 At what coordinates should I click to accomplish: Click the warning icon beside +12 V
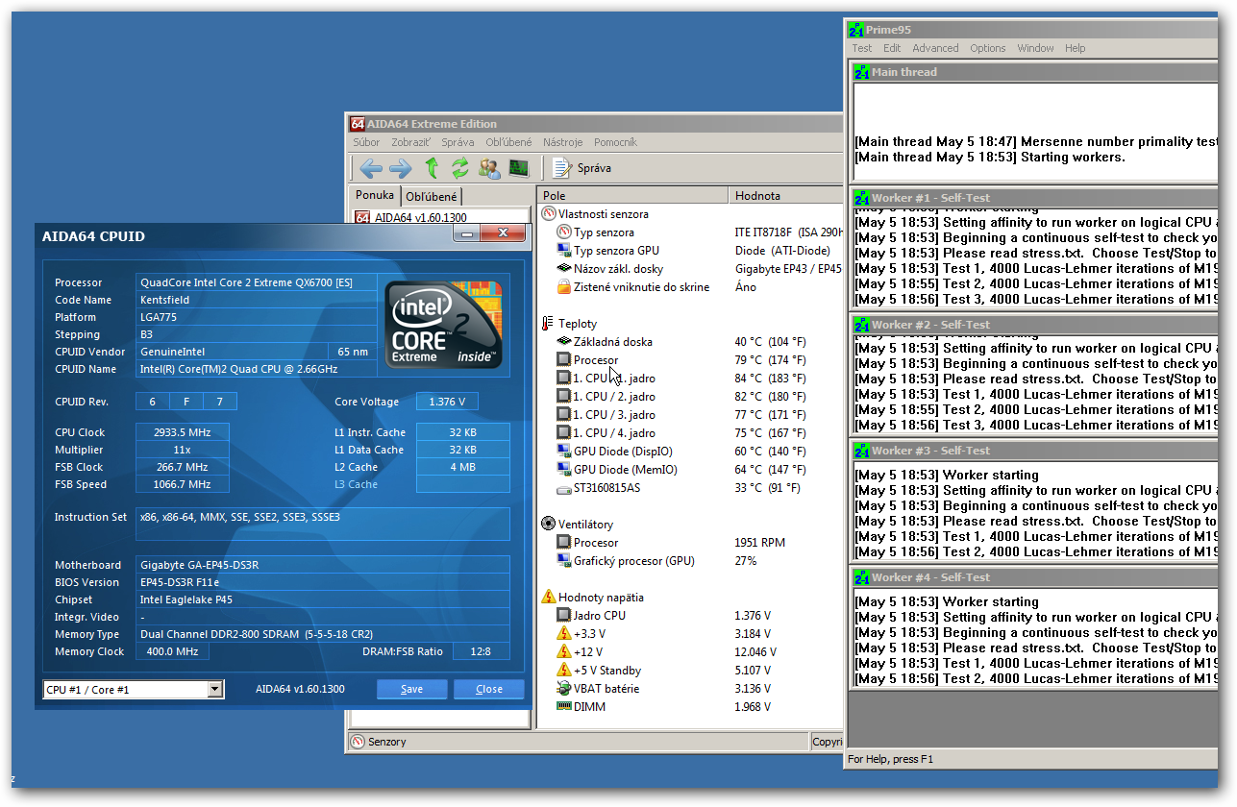click(563, 652)
